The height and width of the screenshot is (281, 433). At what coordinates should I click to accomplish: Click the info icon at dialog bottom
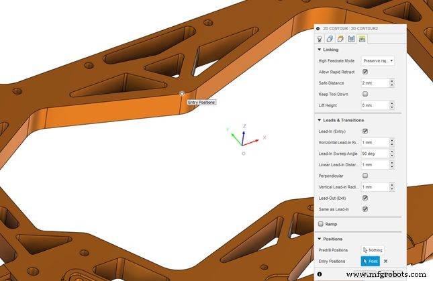tap(320, 274)
